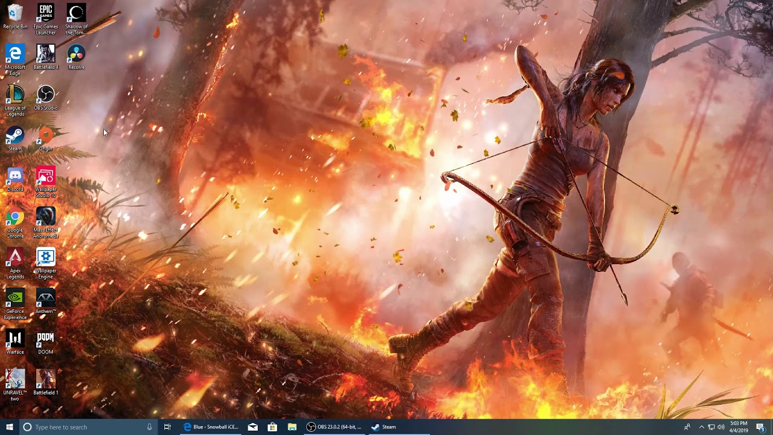773x435 pixels.
Task: Open Action Center notifications
Action: click(x=761, y=427)
